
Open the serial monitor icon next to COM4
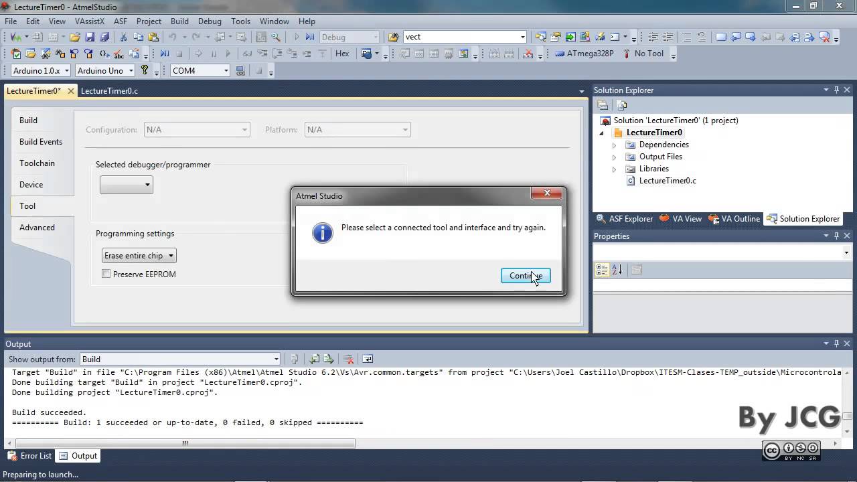pyautogui.click(x=240, y=70)
